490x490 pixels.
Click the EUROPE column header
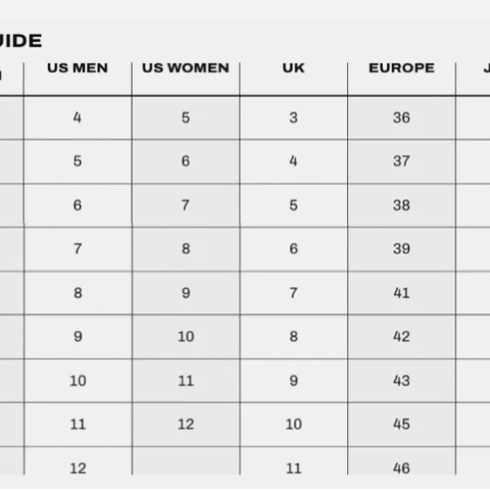click(401, 68)
